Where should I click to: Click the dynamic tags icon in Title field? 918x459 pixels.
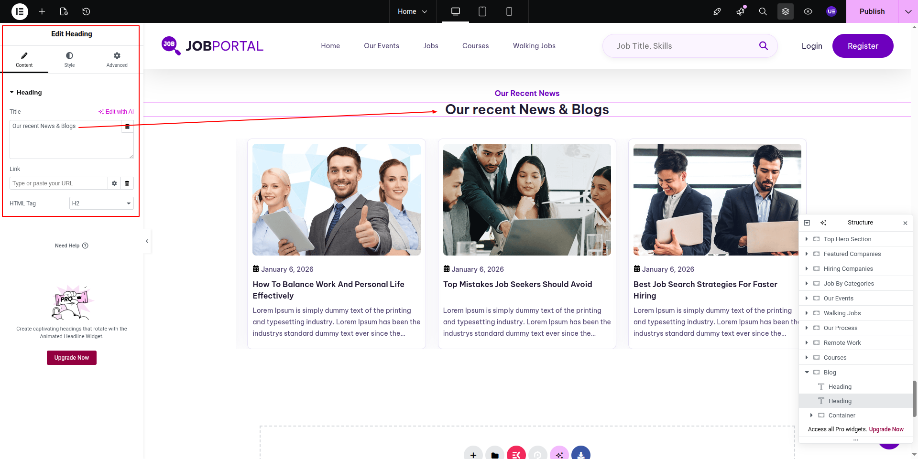click(x=127, y=127)
